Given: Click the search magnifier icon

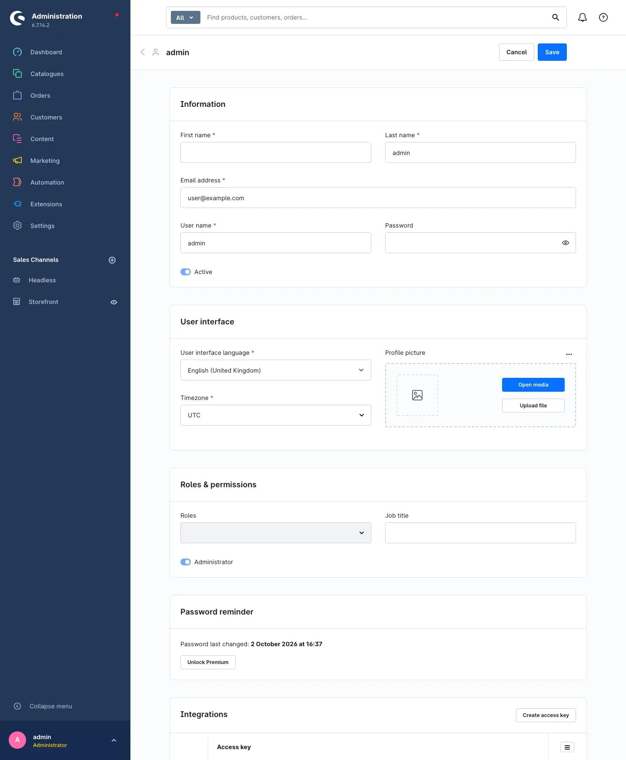Looking at the screenshot, I should coord(556,17).
